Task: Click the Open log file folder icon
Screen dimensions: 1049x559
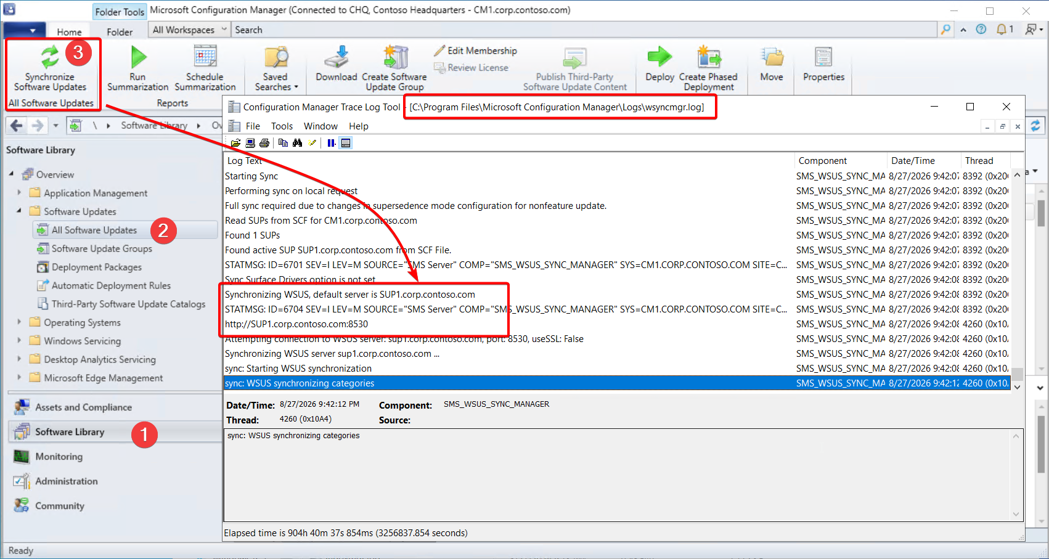Action: [x=235, y=143]
